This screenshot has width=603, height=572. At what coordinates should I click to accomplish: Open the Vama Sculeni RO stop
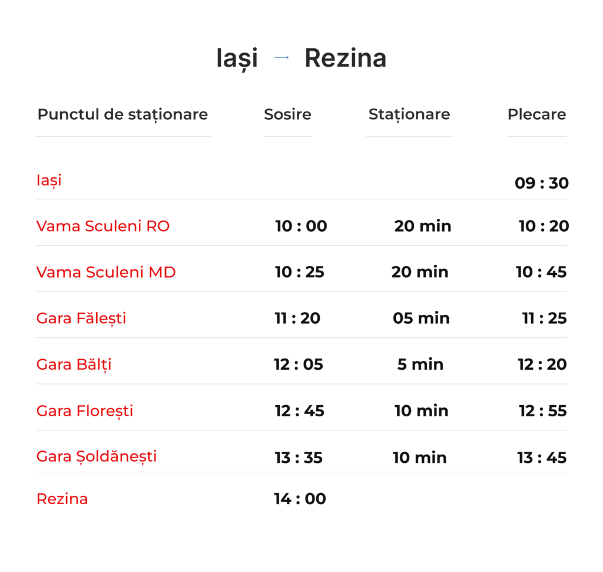tap(103, 226)
